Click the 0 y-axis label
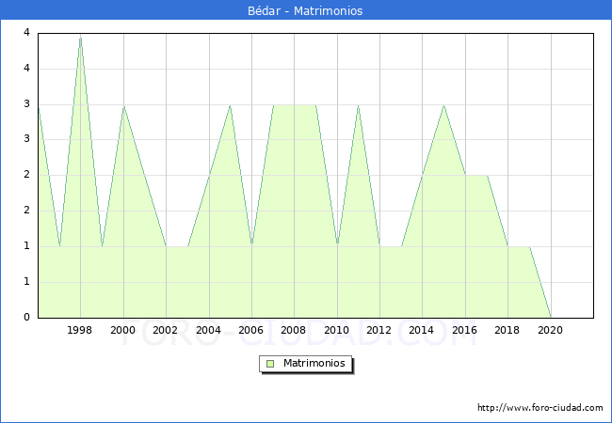Viewport: 612px width, 423px height. 26,317
